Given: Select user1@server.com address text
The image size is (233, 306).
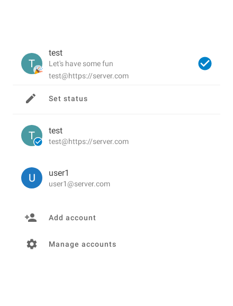Looking at the screenshot, I should 79,184.
